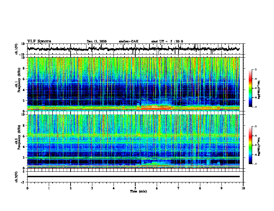Click time-axis tick label "4"
The image size is (274, 211).
coord(114,188)
